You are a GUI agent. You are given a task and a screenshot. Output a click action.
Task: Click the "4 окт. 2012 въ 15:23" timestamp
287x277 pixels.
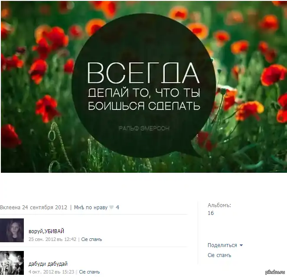pos(51,272)
